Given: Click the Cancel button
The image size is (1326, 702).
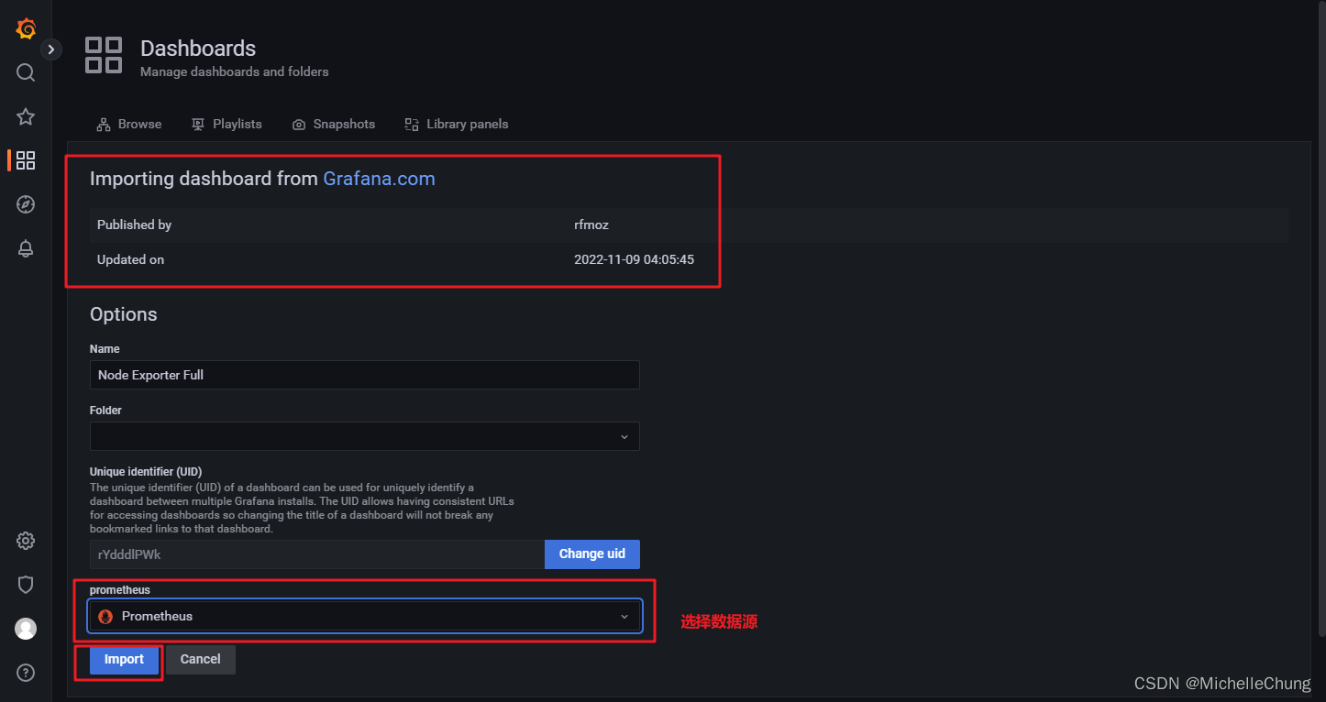Looking at the screenshot, I should tap(200, 659).
